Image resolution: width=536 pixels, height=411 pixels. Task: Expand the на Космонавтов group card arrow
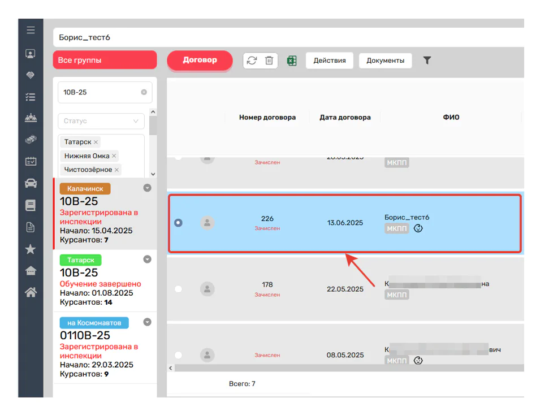tap(147, 322)
